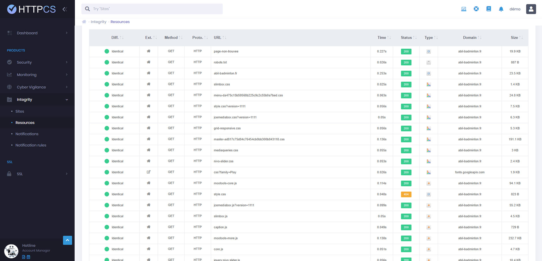The width and height of the screenshot is (542, 261).
Task: Click home ext icon in mediaqueries.css row
Action: [148, 150]
